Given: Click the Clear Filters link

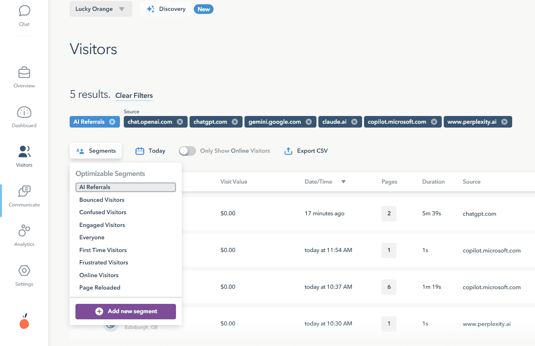Looking at the screenshot, I should point(134,95).
